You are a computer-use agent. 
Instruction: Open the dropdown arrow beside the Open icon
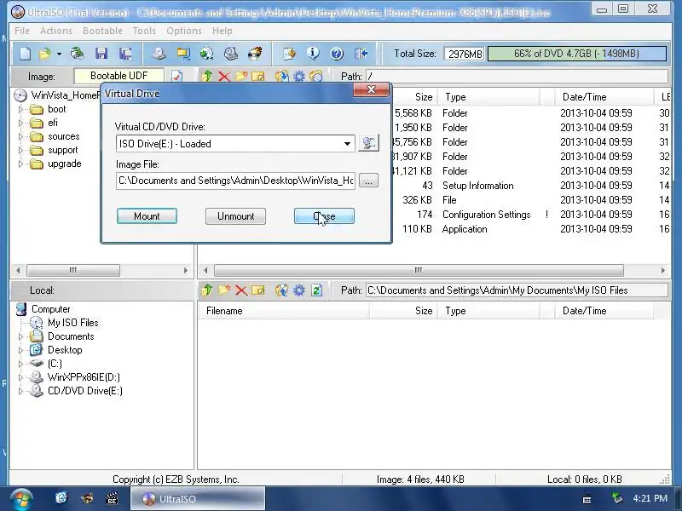pos(59,54)
